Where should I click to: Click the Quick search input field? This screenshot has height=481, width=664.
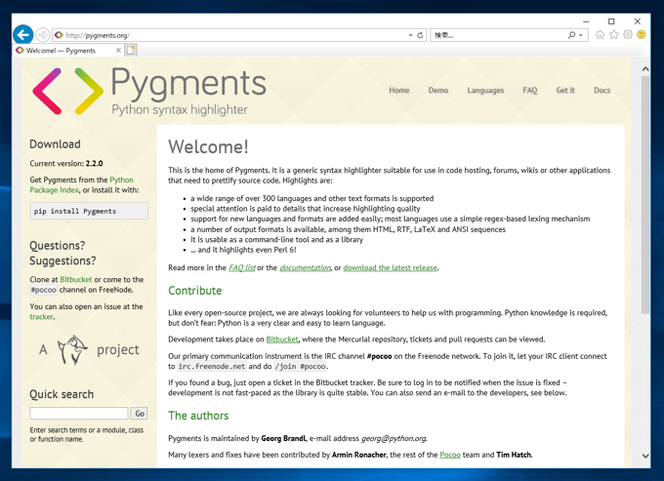[79, 414]
